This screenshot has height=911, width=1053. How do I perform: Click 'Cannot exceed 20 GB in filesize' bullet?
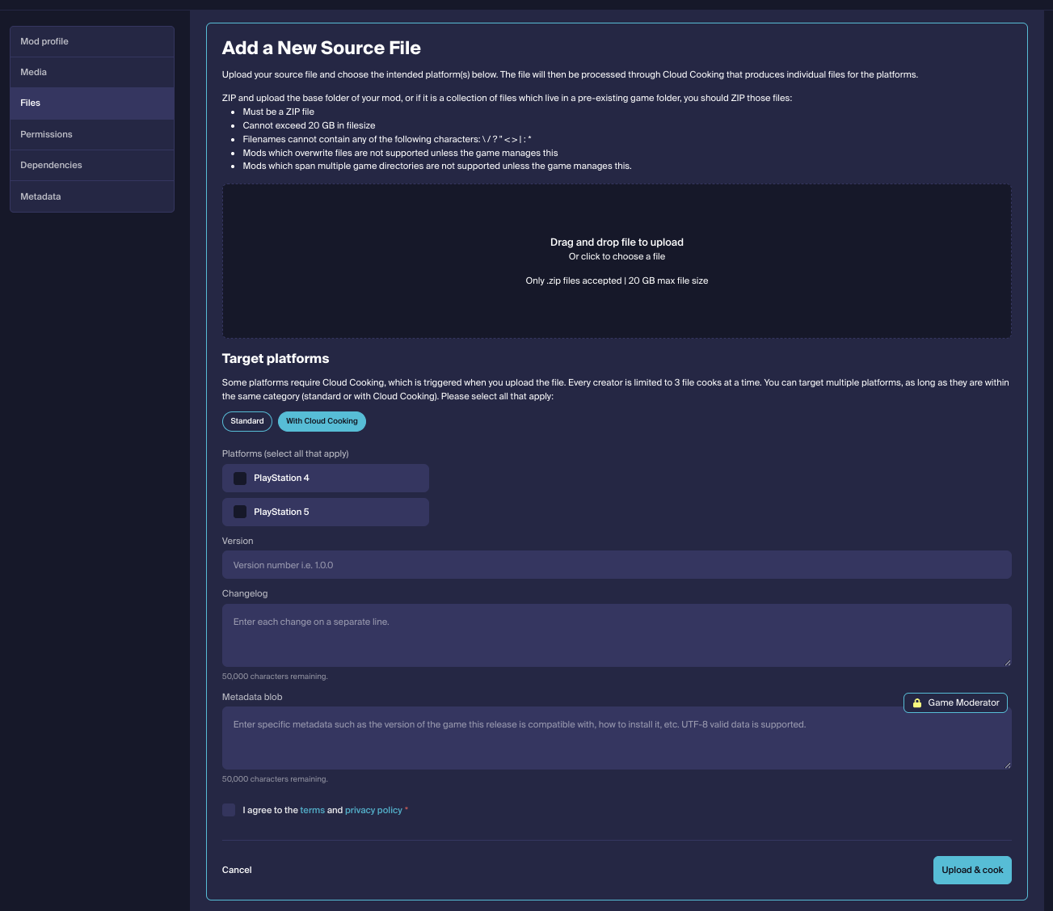pyautogui.click(x=309, y=125)
